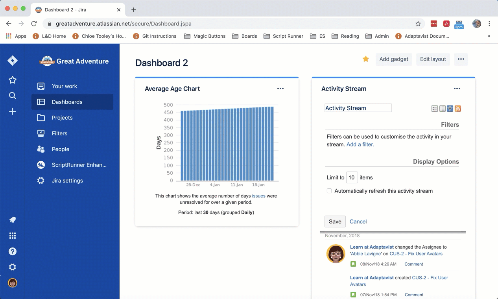Select the Dashboard 2 - Jira browser tab
Image resolution: width=498 pixels, height=299 pixels.
tap(77, 10)
